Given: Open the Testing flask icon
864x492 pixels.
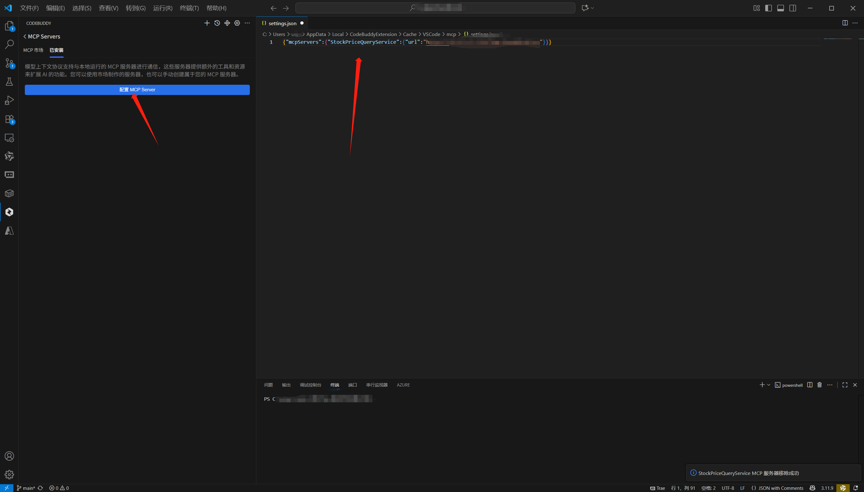Looking at the screenshot, I should pyautogui.click(x=9, y=82).
